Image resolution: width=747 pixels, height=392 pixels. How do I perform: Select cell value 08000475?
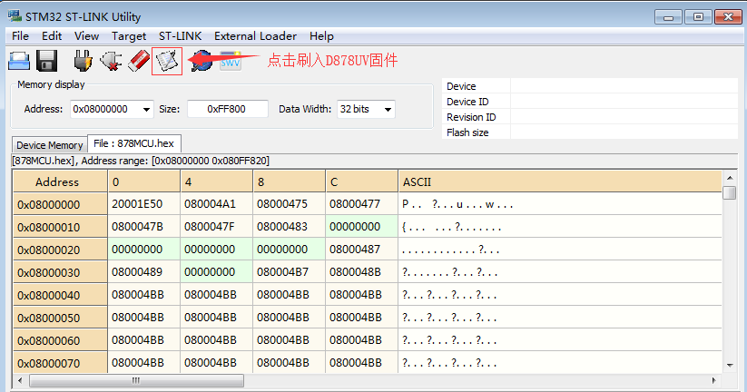coord(290,204)
